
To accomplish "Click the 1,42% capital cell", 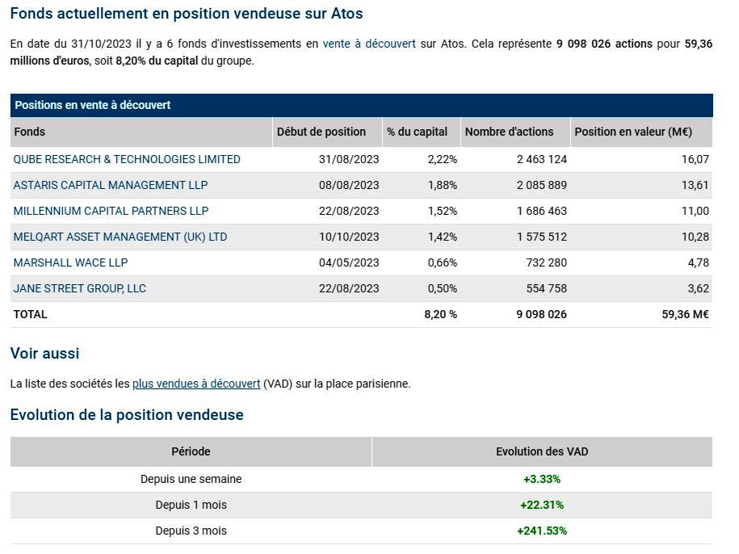I will 443,237.
